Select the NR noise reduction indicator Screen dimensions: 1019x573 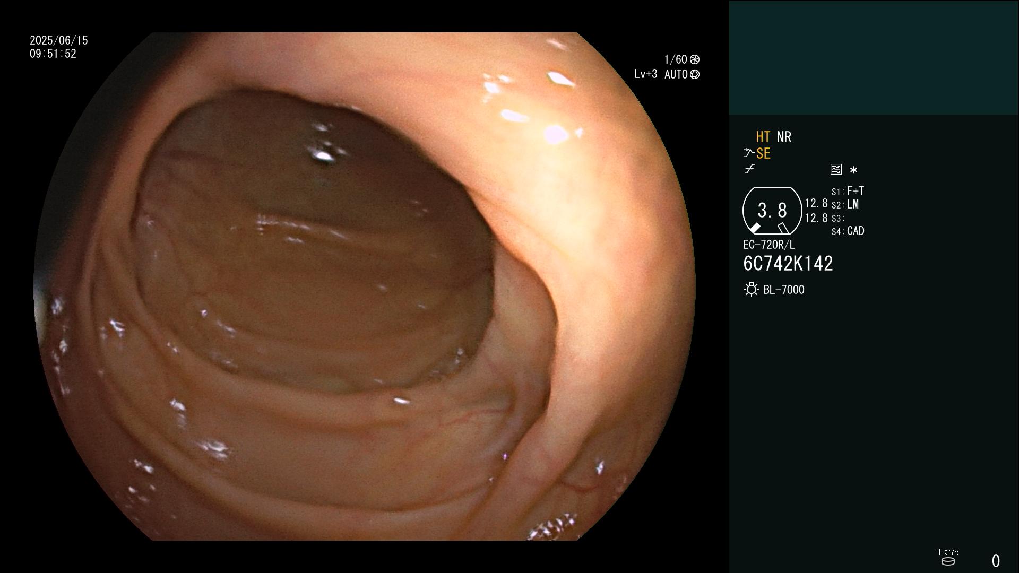[784, 137]
